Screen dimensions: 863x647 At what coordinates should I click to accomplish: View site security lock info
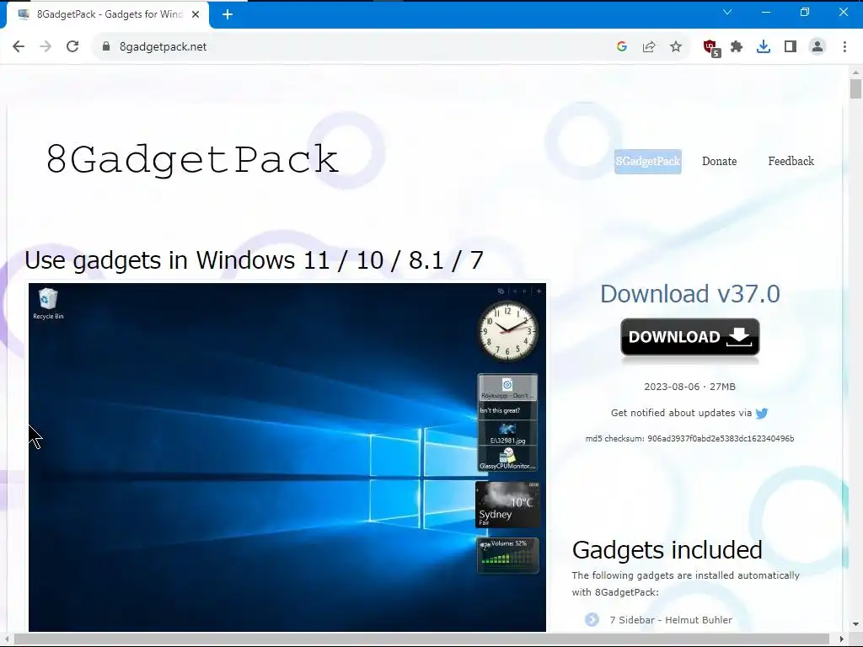pyautogui.click(x=106, y=47)
